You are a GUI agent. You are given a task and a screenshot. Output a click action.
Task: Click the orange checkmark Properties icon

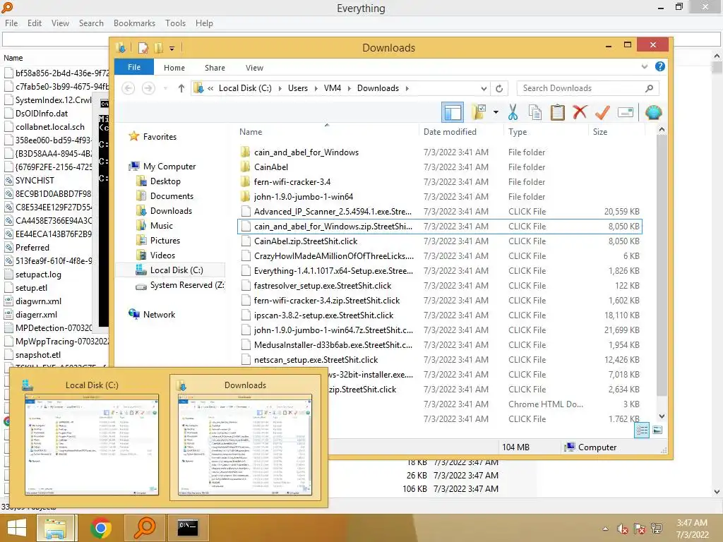pyautogui.click(x=602, y=112)
